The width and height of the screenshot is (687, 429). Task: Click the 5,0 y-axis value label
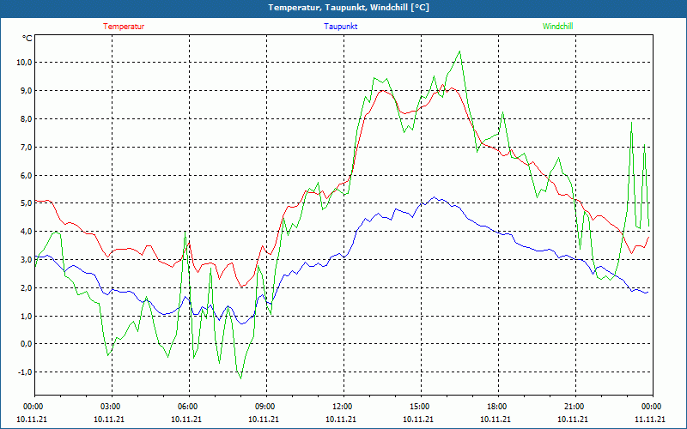tap(25, 203)
